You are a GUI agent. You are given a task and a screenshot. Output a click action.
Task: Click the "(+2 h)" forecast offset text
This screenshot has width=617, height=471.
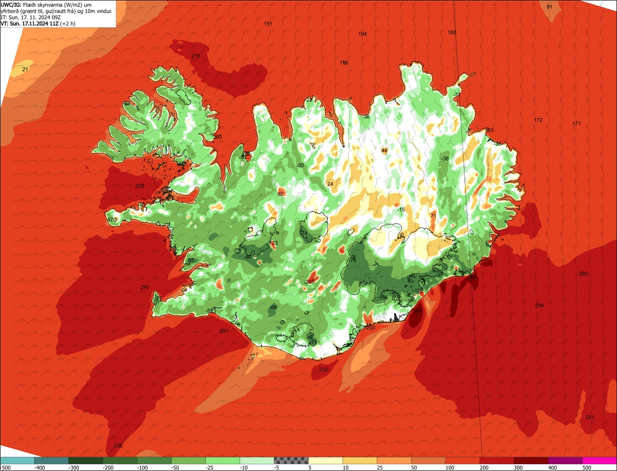click(68, 24)
